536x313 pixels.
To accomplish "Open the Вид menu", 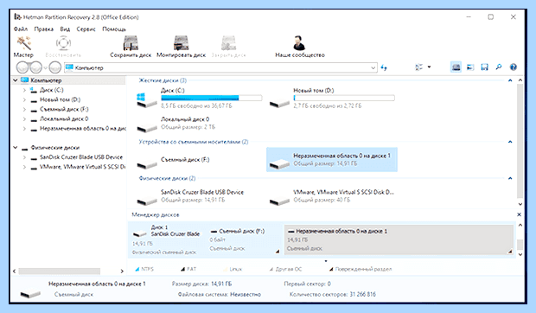I will coord(65,29).
